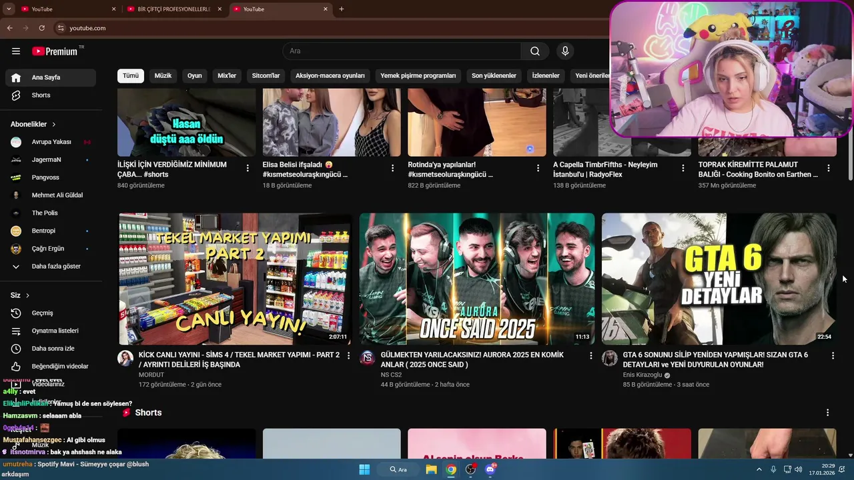The width and height of the screenshot is (854, 480).
Task: Open GTA 6 Yeni Detaylar thumbnail
Action: pos(719,279)
